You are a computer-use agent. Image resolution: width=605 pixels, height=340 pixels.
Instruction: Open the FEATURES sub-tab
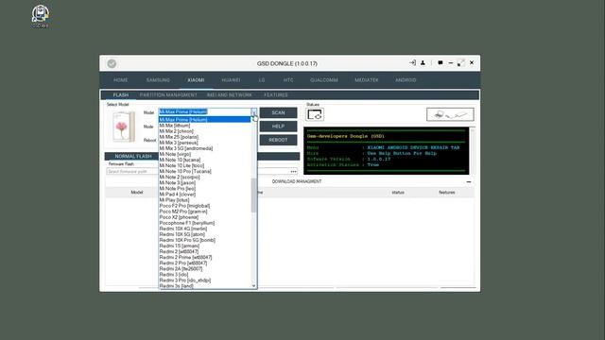276,94
